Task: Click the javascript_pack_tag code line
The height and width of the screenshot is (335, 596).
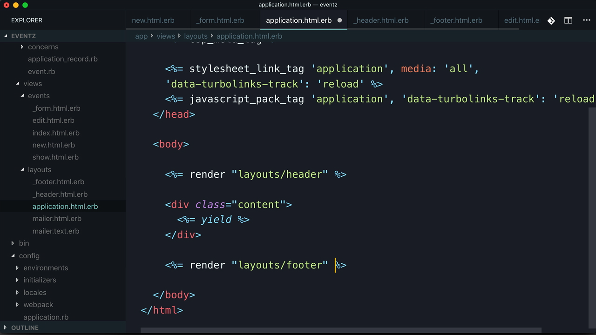Action: 379,99
